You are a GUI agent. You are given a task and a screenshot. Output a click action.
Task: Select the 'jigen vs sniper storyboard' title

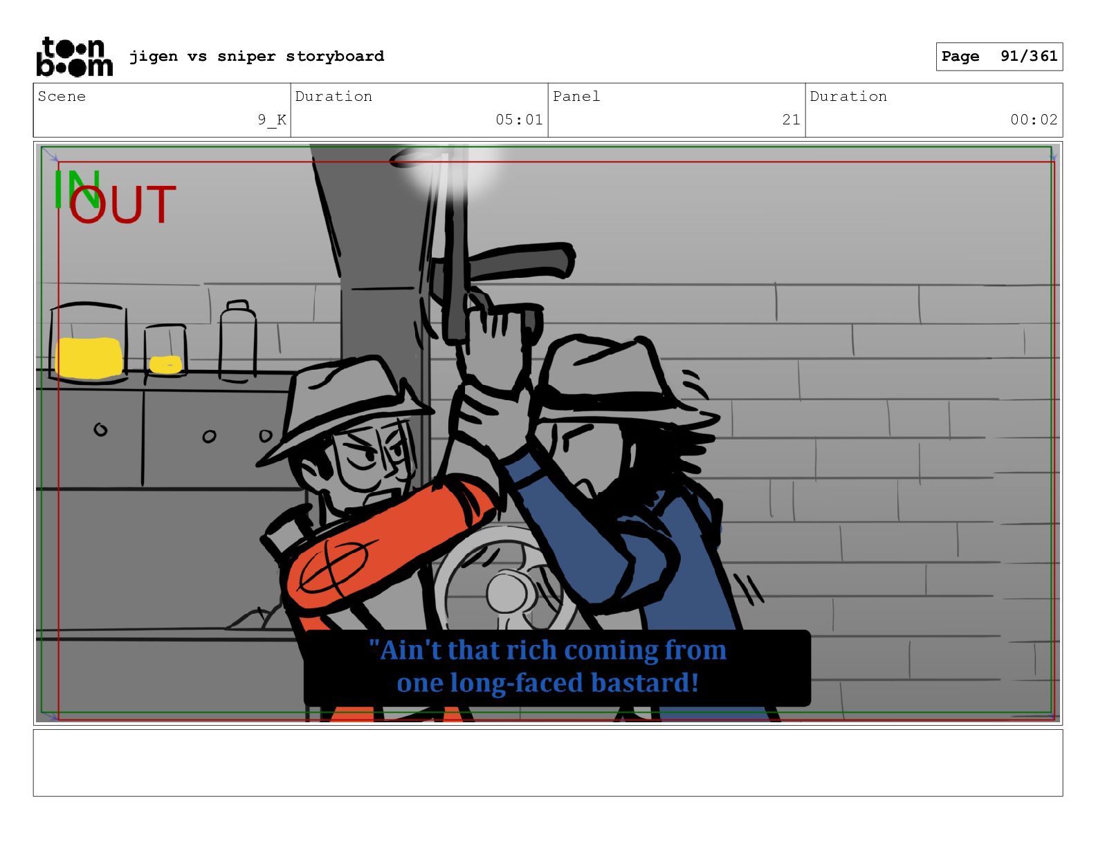coord(257,56)
